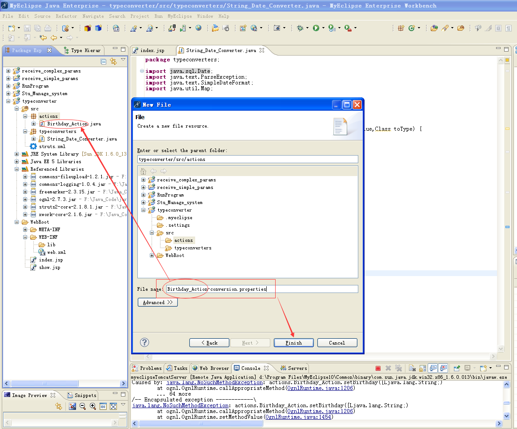The height and width of the screenshot is (429, 517).
Task: Click the Advanced >> button
Action: pos(158,302)
